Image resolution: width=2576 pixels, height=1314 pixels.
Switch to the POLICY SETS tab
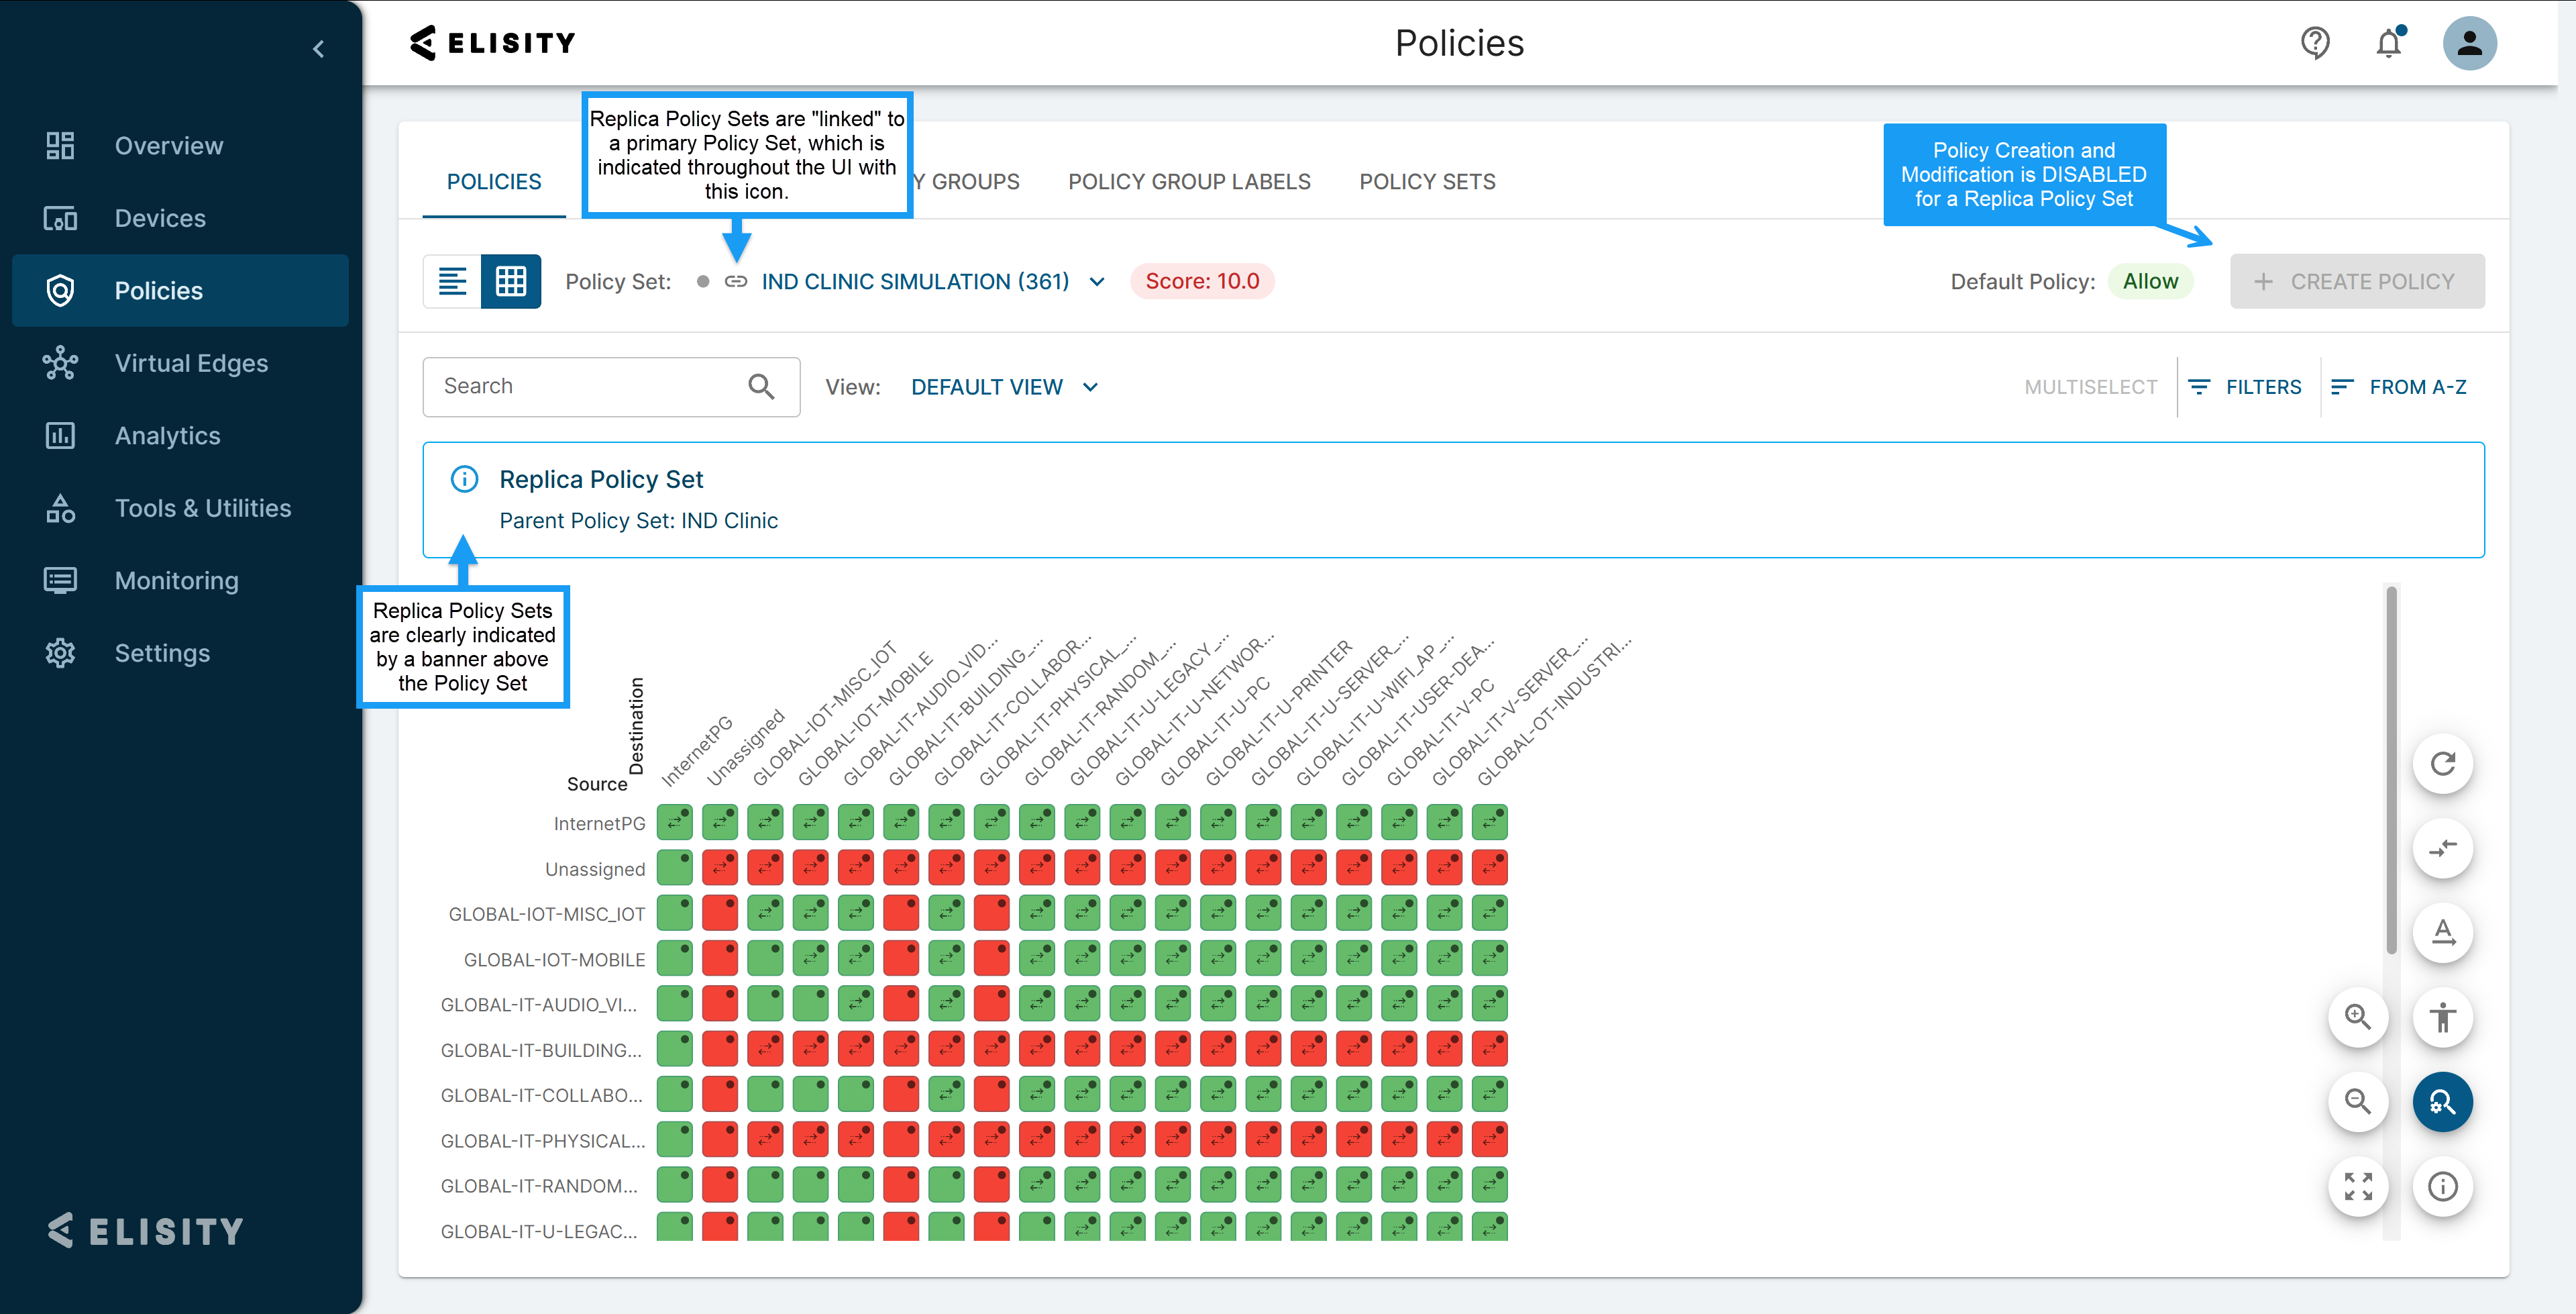(x=1427, y=182)
